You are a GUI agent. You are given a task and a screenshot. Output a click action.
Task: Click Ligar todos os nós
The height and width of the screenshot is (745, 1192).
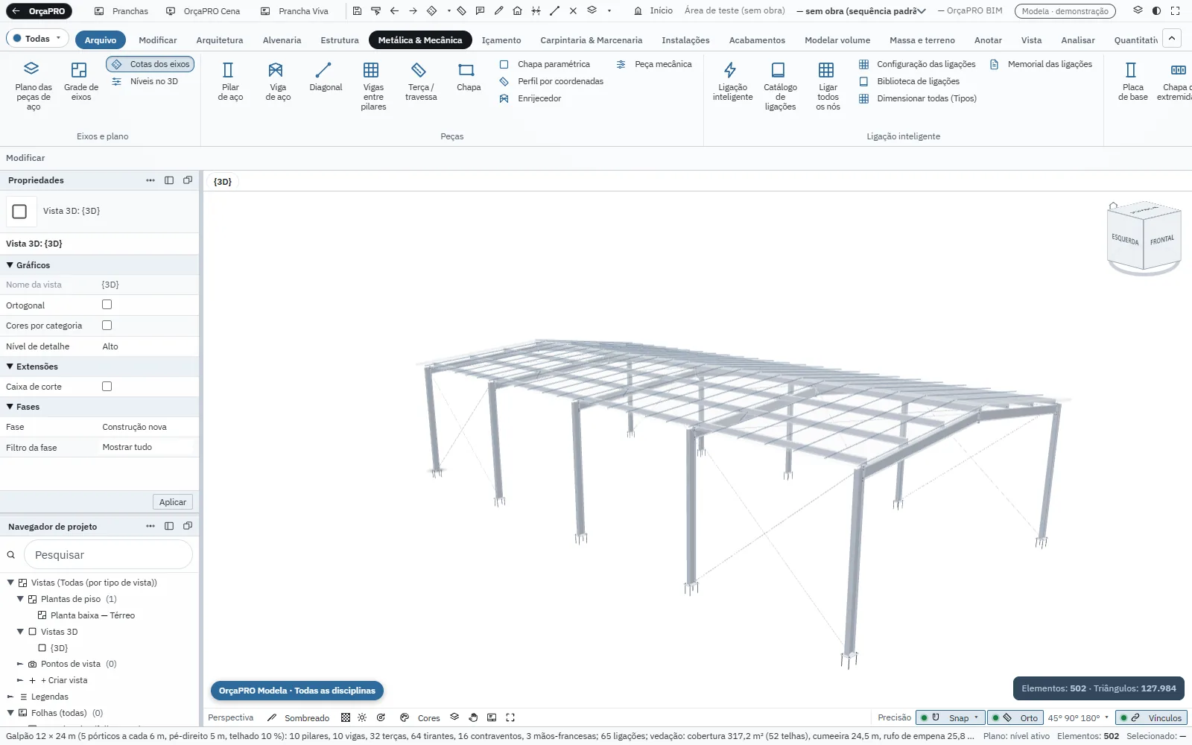point(828,86)
